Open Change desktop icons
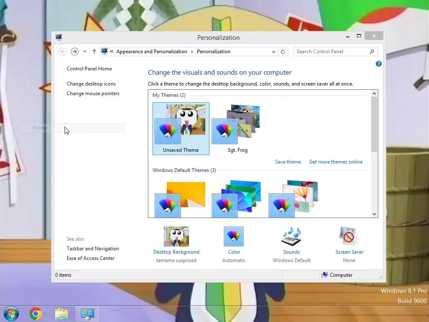Screen dimensions: 429x322 click(x=91, y=84)
